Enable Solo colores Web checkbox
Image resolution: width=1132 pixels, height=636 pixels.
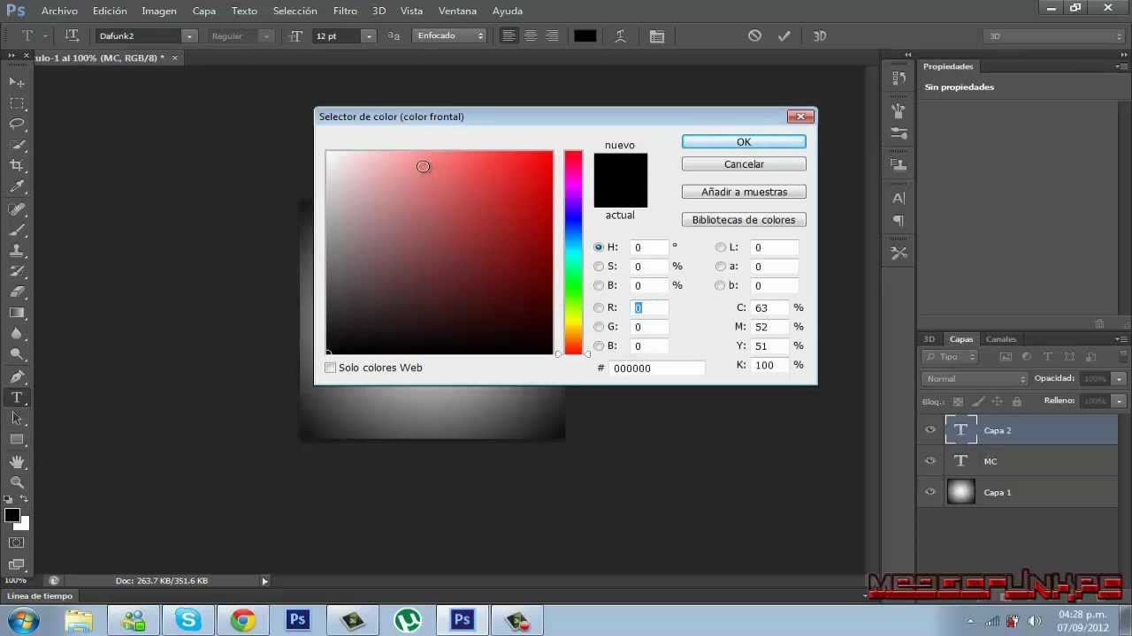point(331,367)
